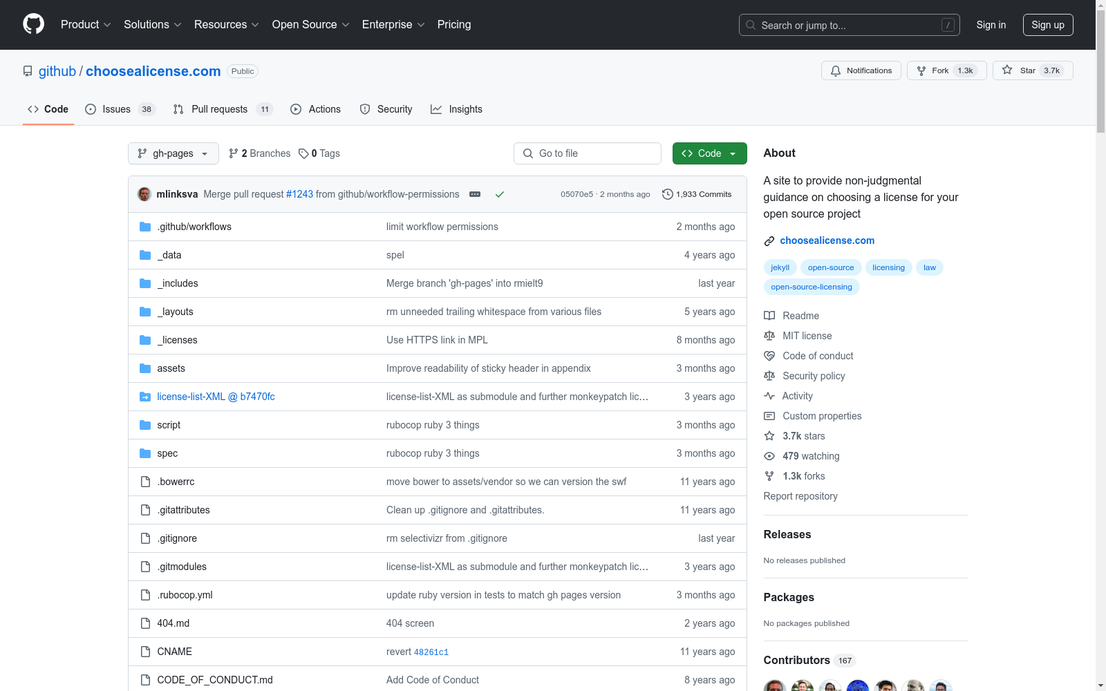Viewport: 1106px width, 691px height.
Task: Click the Activity pulse icon
Action: (x=769, y=396)
